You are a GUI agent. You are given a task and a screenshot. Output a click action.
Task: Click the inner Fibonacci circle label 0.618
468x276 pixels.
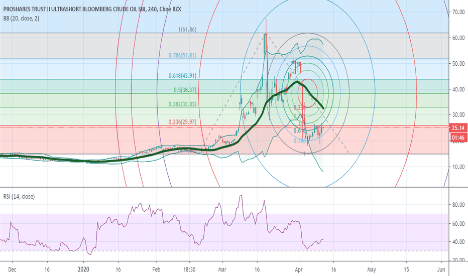(x=299, y=130)
